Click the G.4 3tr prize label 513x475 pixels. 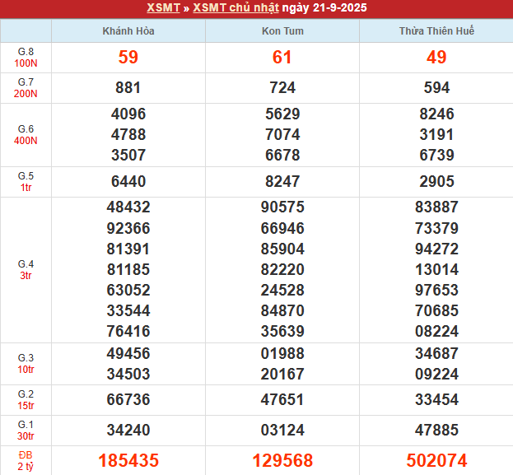click(26, 270)
